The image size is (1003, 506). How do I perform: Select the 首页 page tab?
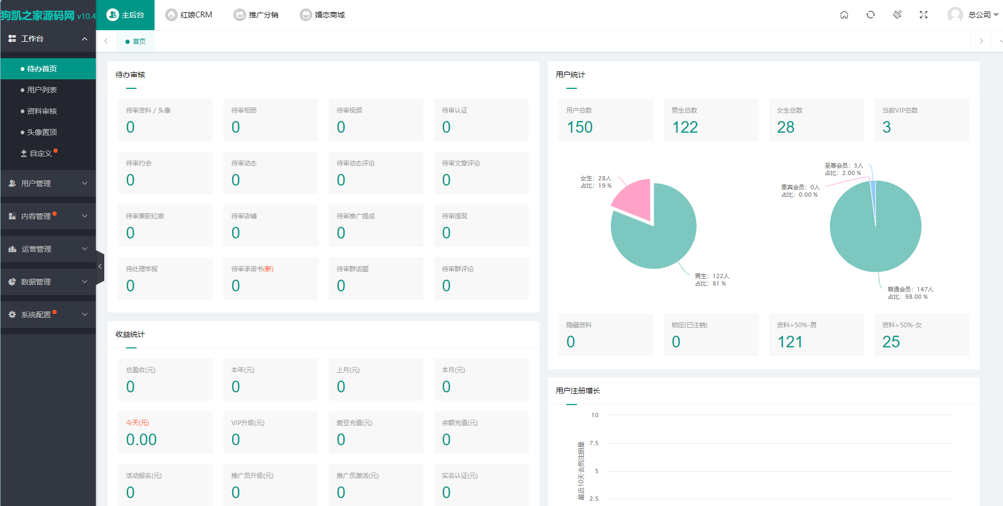(x=136, y=41)
